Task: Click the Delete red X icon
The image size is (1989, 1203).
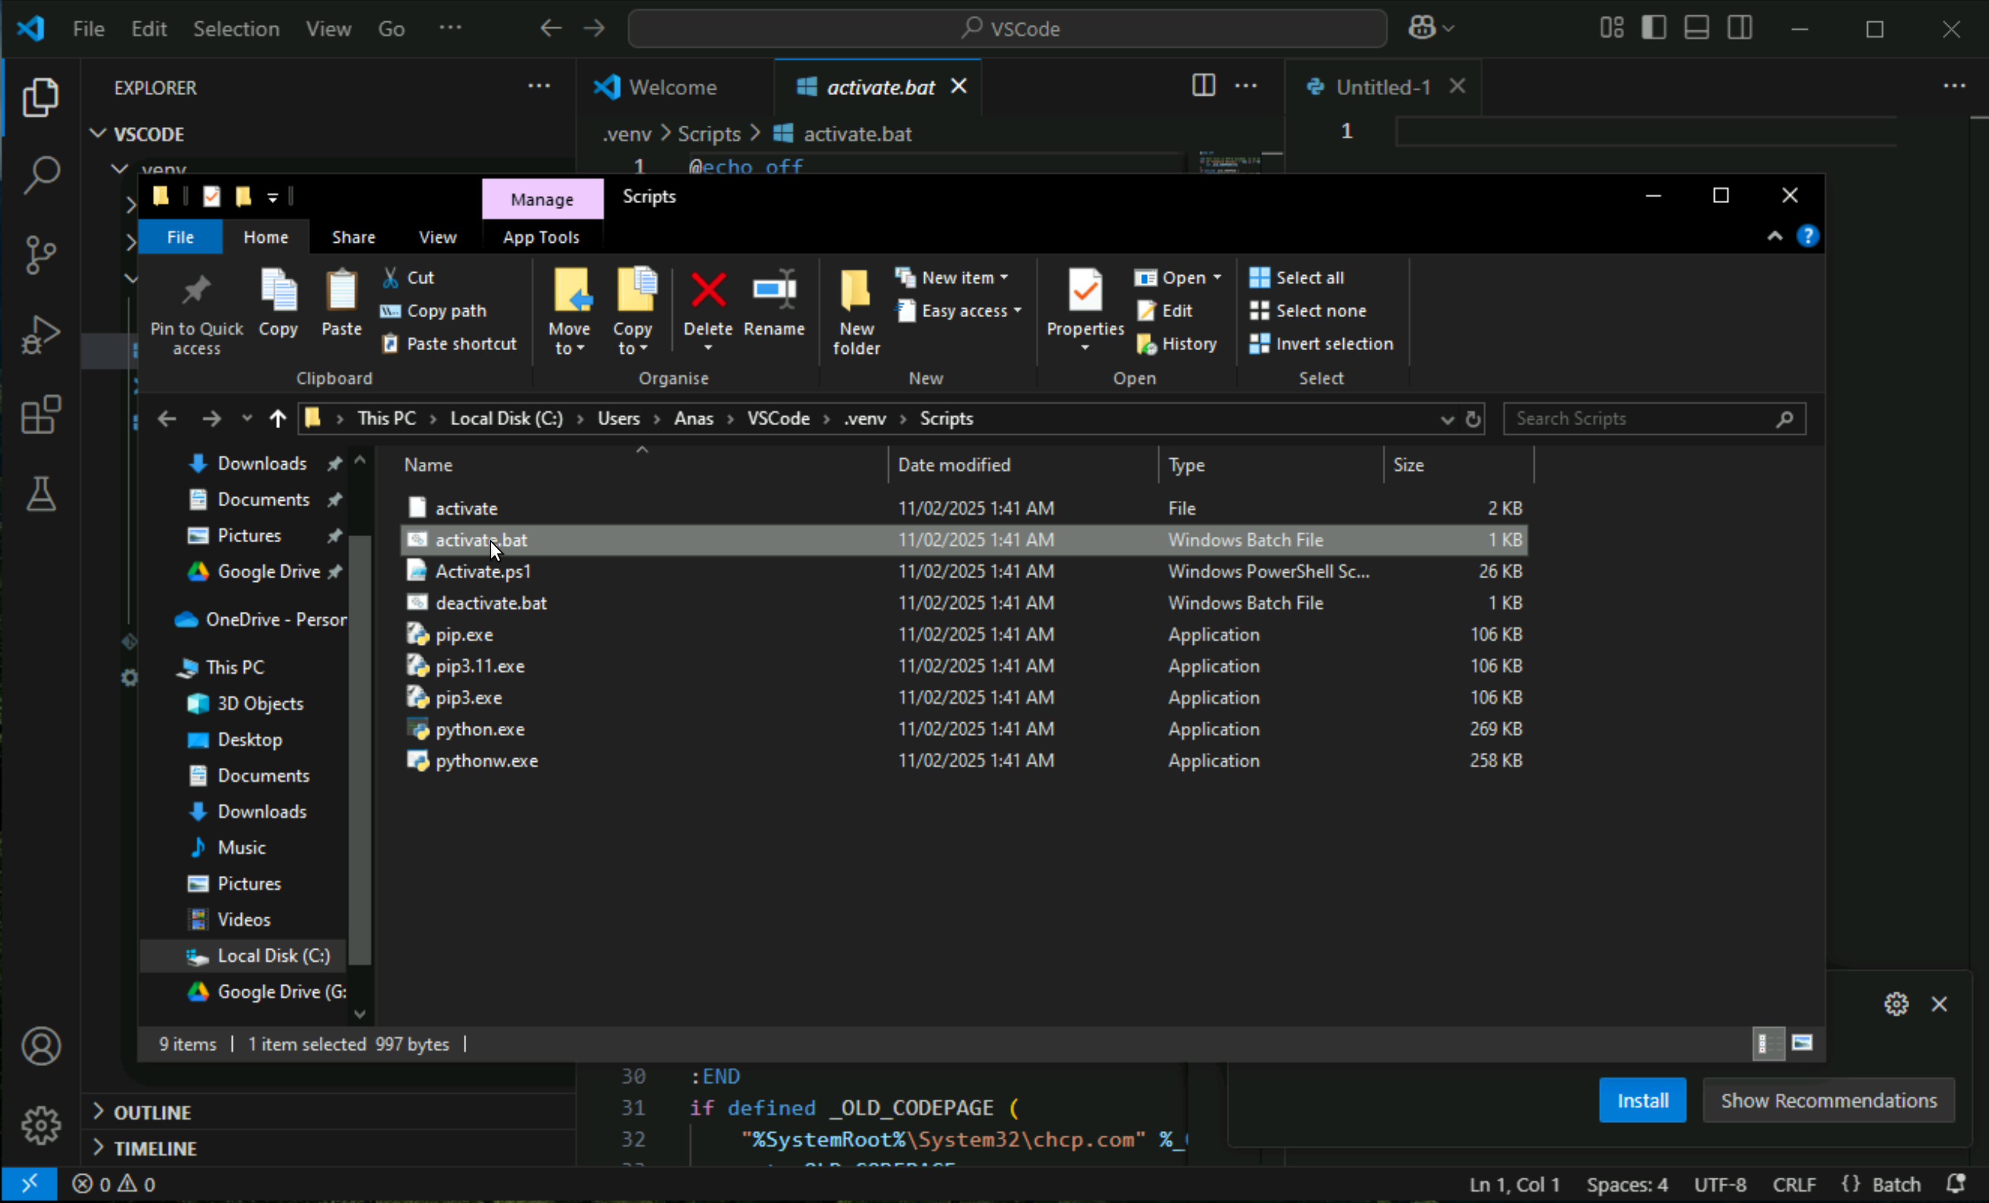Action: coord(707,291)
